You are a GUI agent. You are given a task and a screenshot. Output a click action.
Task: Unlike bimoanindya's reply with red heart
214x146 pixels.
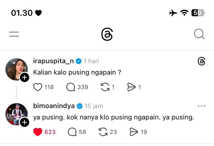tap(38, 132)
